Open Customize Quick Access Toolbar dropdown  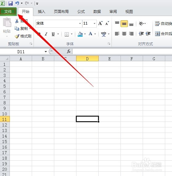pyautogui.click(x=37, y=4)
